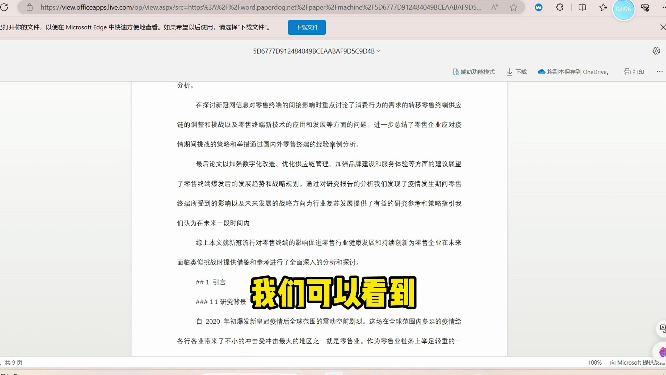This screenshot has height=375, width=666.
Task: Click the purple Copilot floating icon at right
Action: point(662,352)
